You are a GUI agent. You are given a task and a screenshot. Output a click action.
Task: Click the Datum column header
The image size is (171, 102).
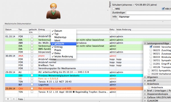(12, 29)
